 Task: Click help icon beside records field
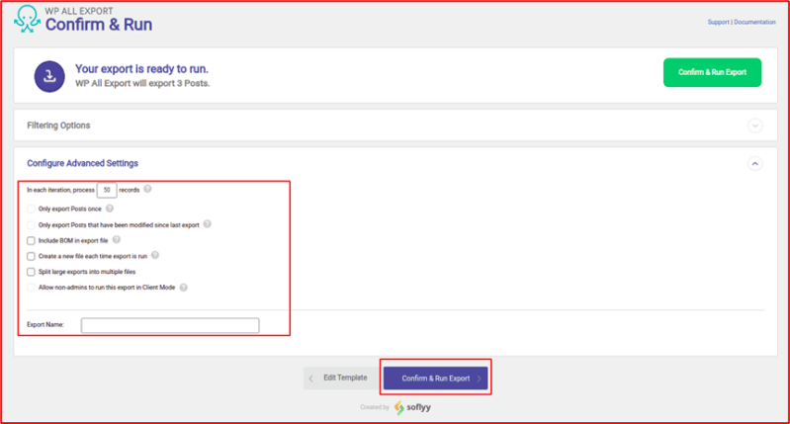(147, 189)
